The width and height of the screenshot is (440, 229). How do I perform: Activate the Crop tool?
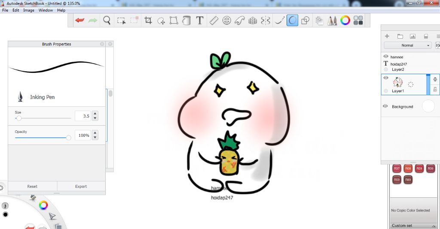(x=148, y=20)
